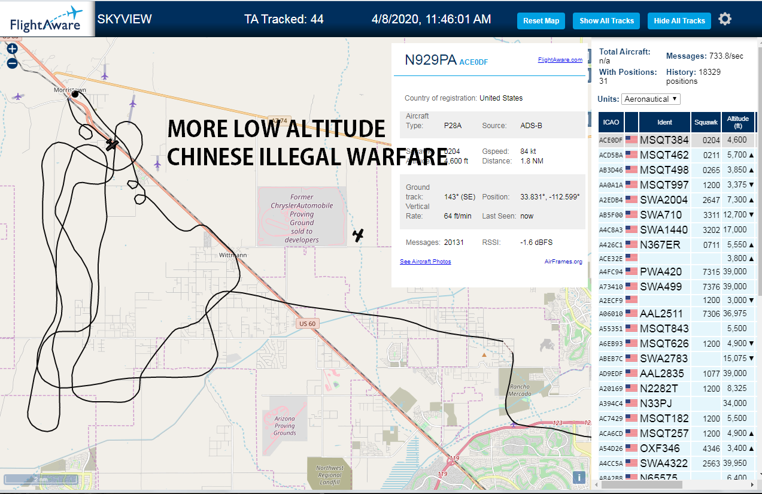Select the MSQT843 aircraft row

[x=676, y=329]
